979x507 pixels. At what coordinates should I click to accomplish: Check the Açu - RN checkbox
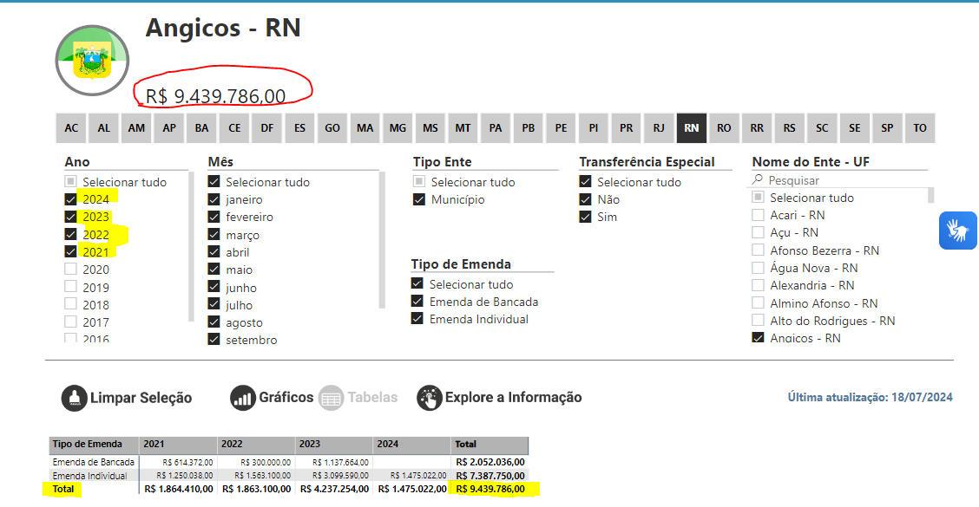point(758,232)
